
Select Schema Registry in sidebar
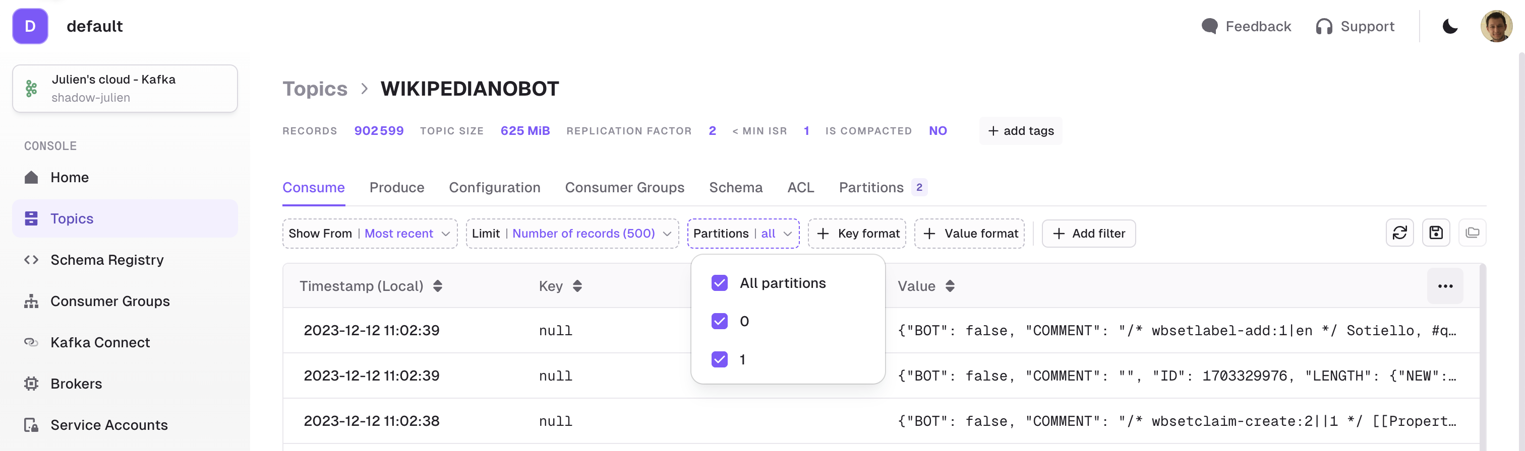click(125, 260)
